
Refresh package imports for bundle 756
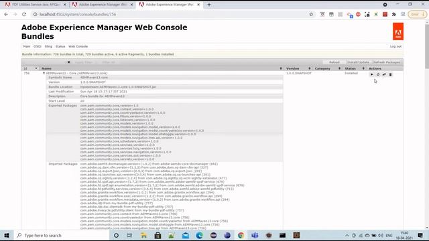coord(378,74)
